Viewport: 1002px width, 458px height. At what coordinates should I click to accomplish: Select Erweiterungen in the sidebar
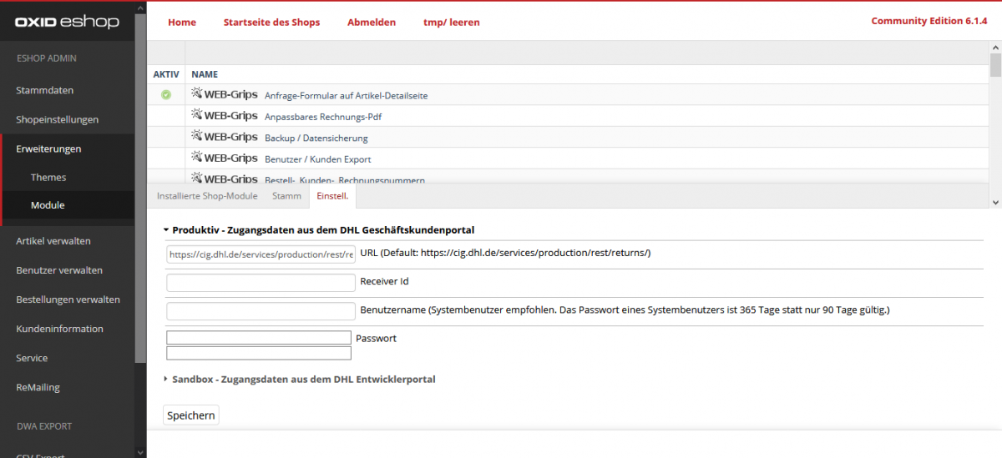pyautogui.click(x=48, y=148)
